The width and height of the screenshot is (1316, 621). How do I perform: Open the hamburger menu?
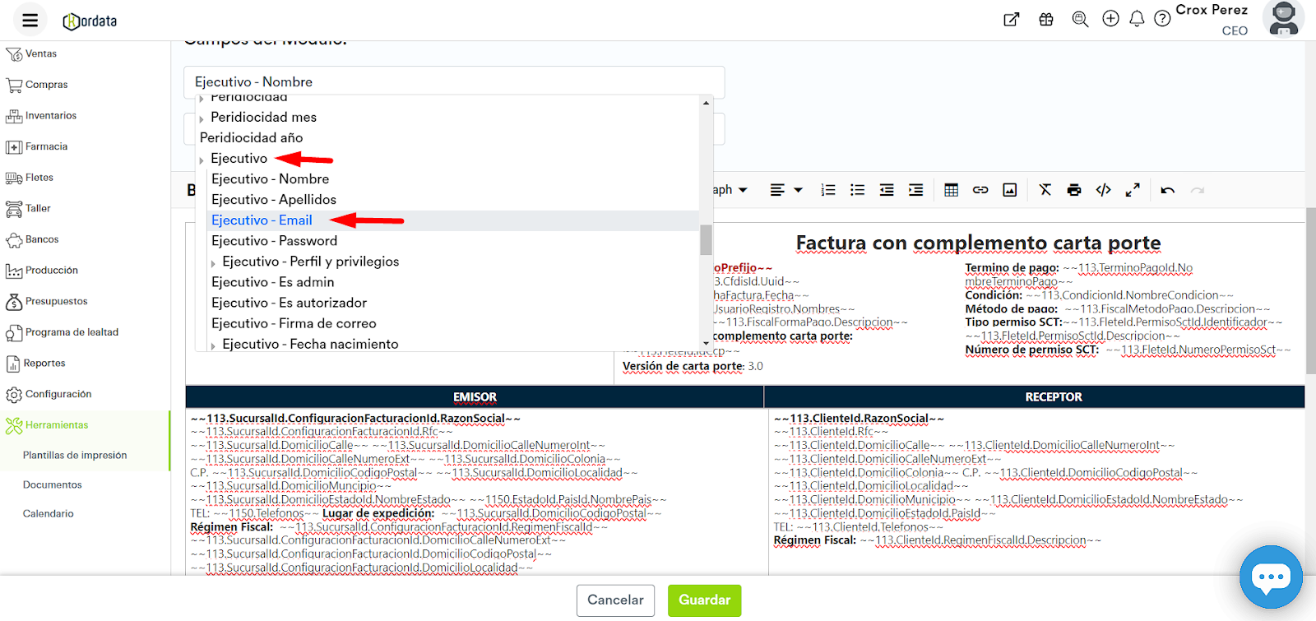pos(30,20)
